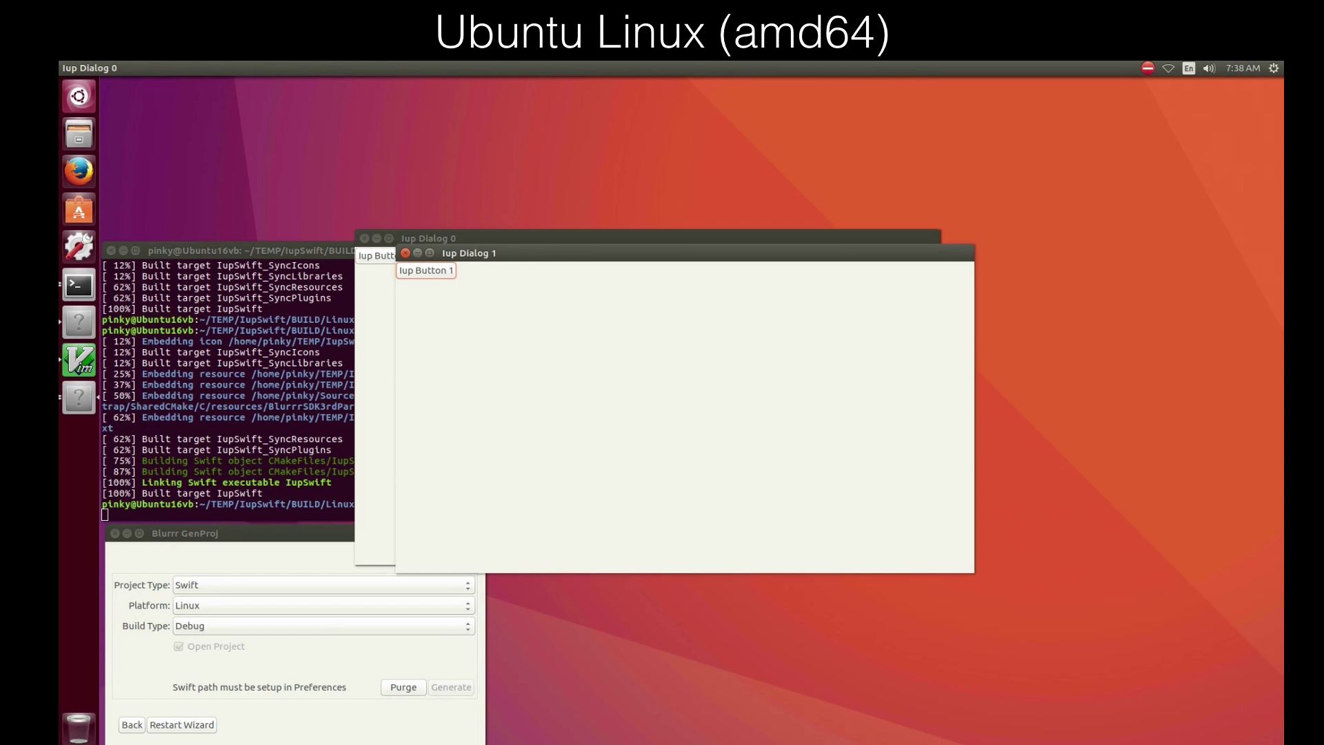Click the 7:38 AM clock
Screen dimensions: 1324x745
pos(1243,68)
